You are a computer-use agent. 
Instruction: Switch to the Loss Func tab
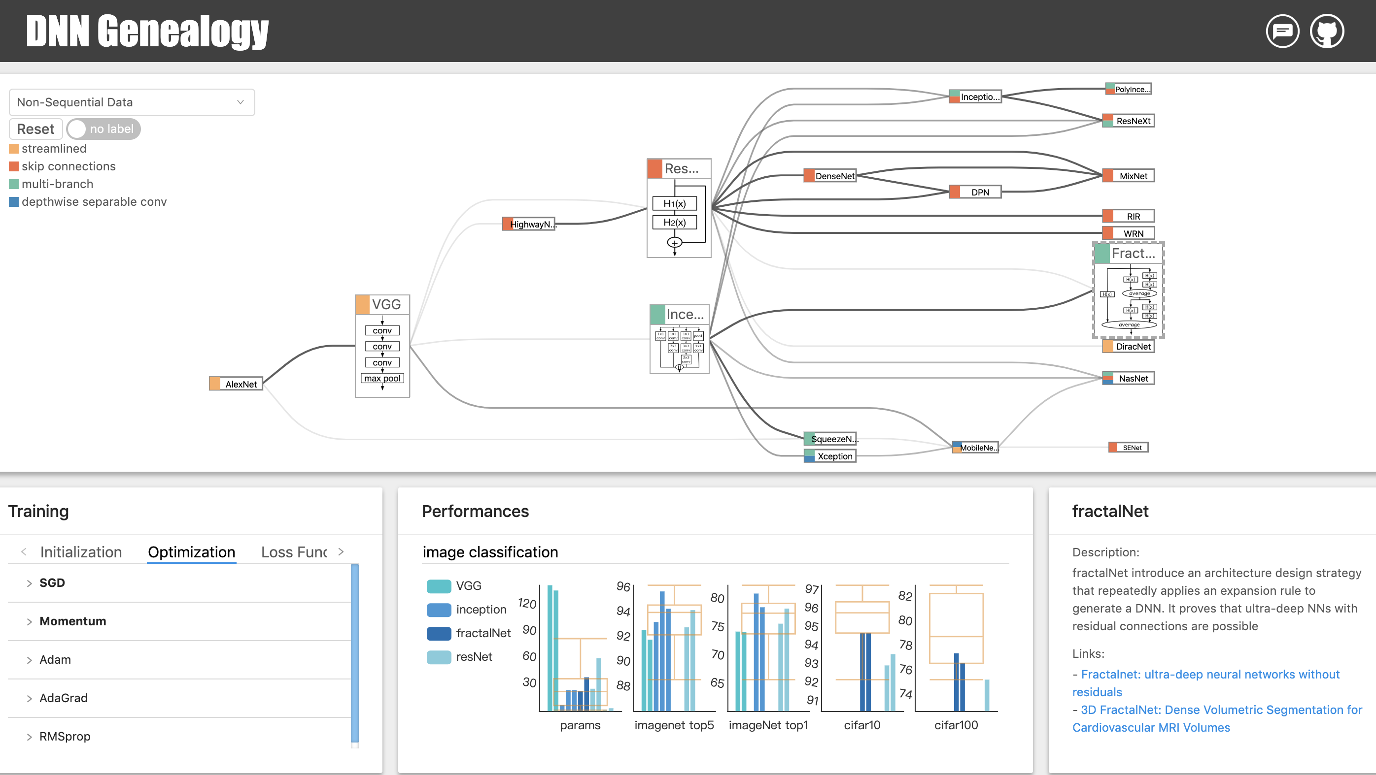[294, 551]
